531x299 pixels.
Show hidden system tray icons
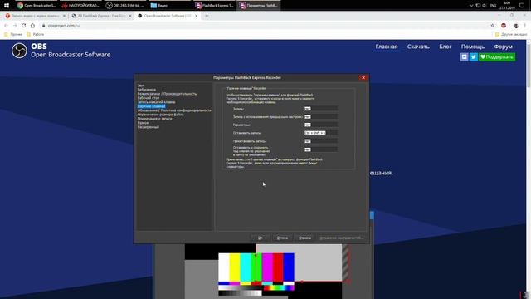471,6
